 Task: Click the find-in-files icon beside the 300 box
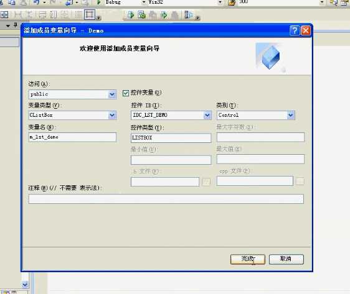pos(232,2)
